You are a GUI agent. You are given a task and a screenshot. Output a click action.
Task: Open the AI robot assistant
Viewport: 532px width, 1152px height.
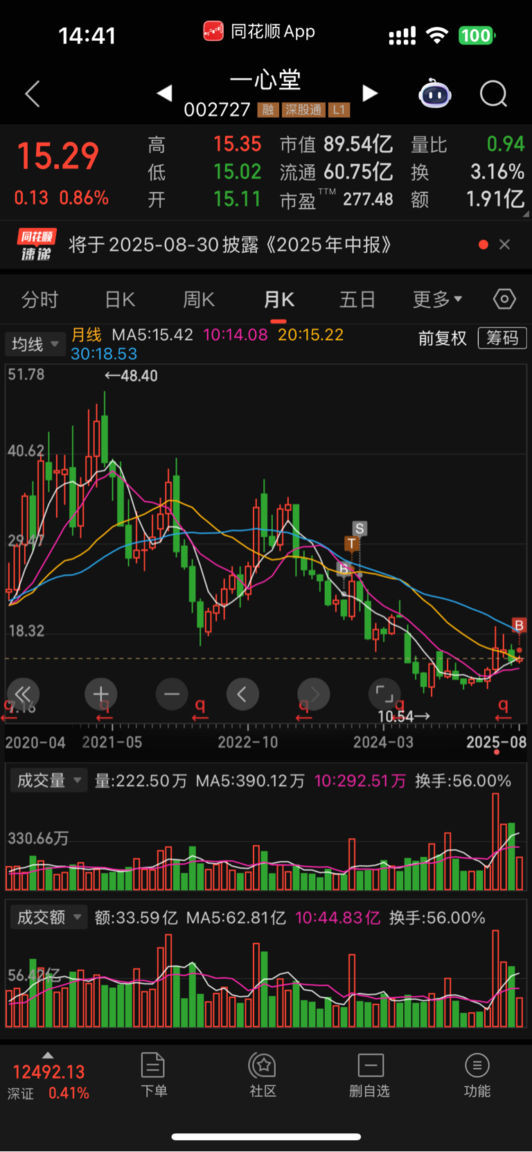(435, 93)
